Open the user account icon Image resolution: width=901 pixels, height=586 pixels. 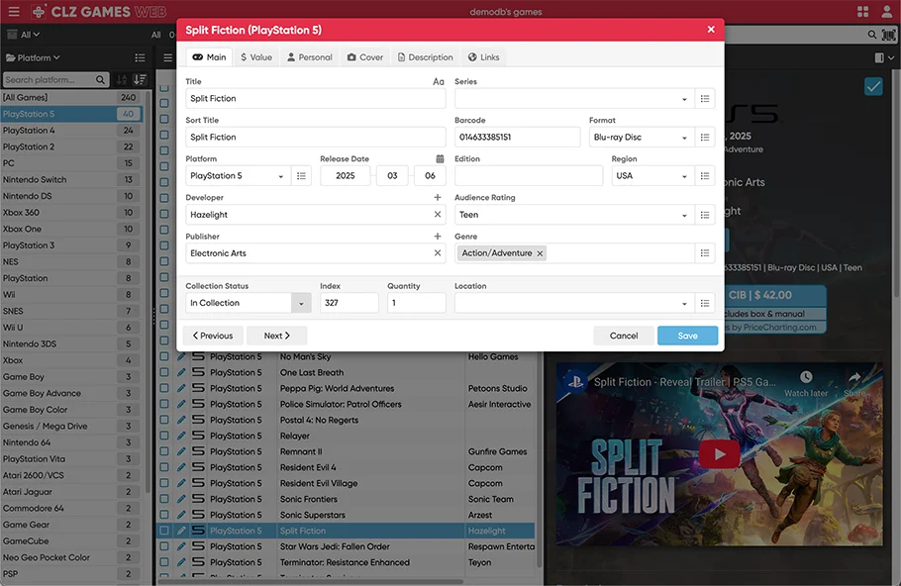click(x=886, y=12)
